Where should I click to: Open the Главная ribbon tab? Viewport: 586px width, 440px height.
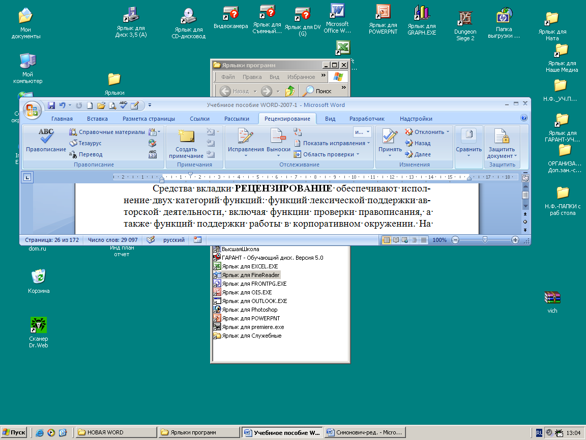coord(62,119)
